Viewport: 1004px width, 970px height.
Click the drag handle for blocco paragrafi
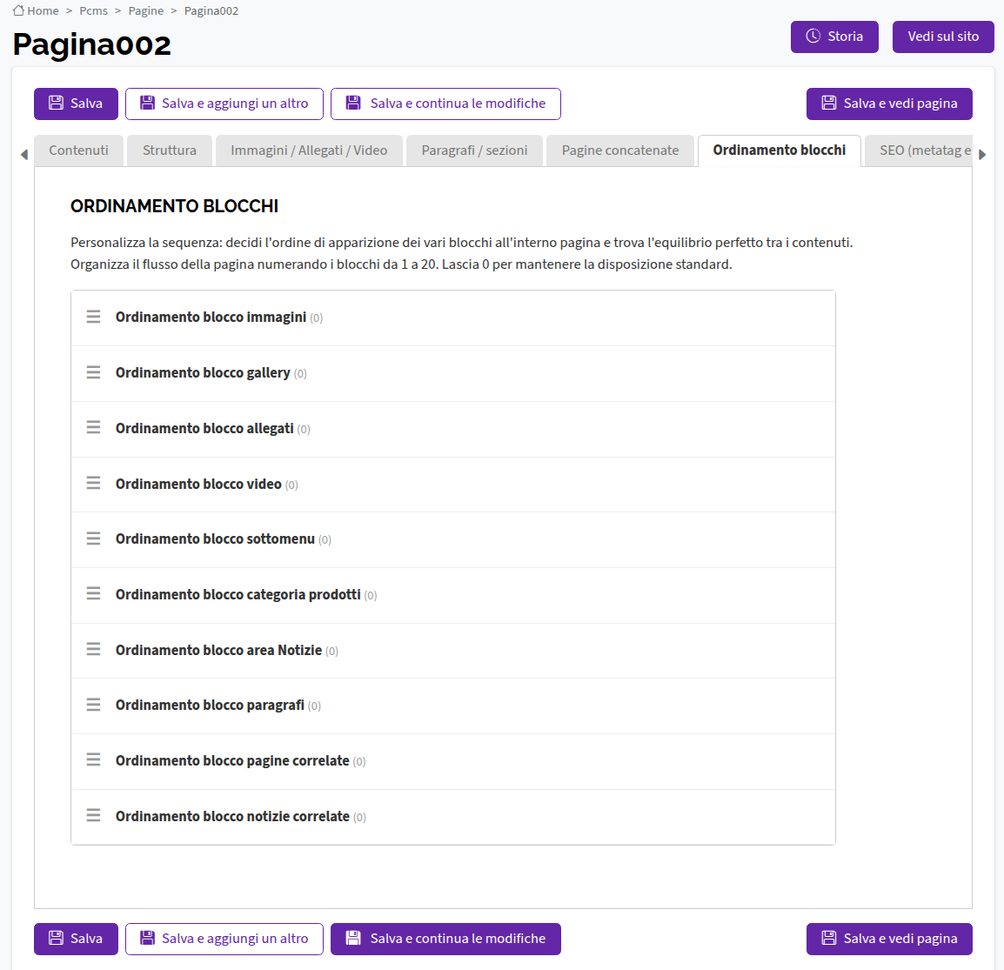[x=93, y=705]
